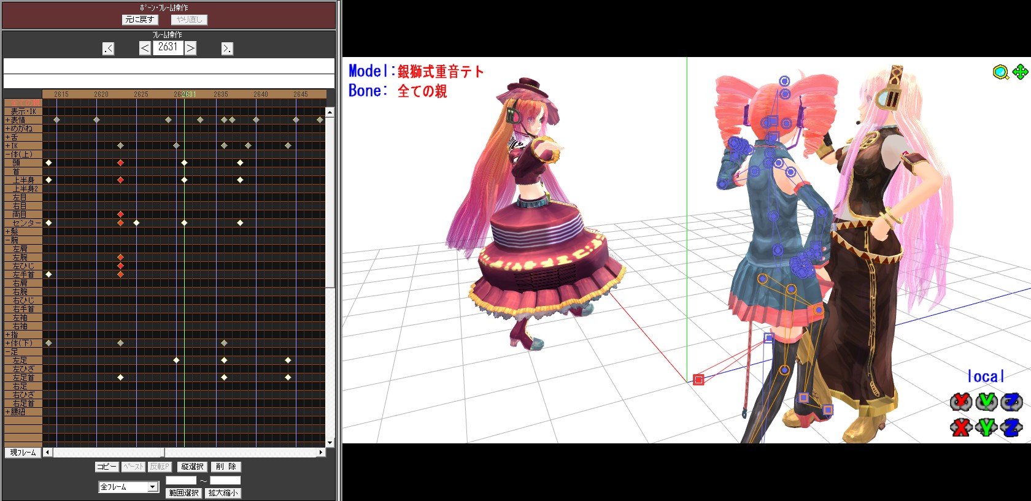Screen dimensions: 1031x501
Task: Toggle the local coordinate mode label
Action: 986,376
